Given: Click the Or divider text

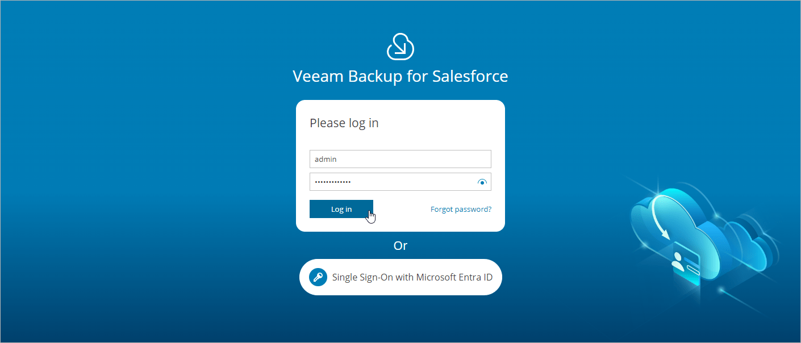Looking at the screenshot, I should click(x=400, y=245).
